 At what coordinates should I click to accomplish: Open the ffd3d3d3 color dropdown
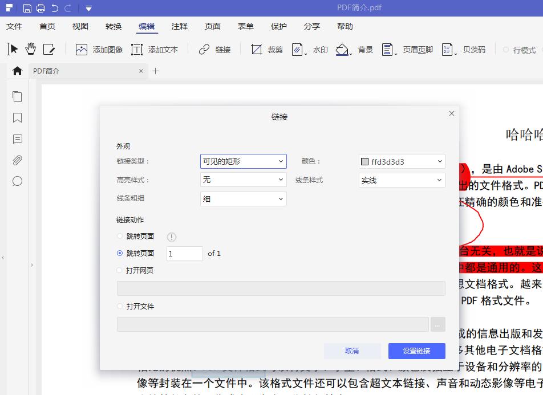point(401,161)
